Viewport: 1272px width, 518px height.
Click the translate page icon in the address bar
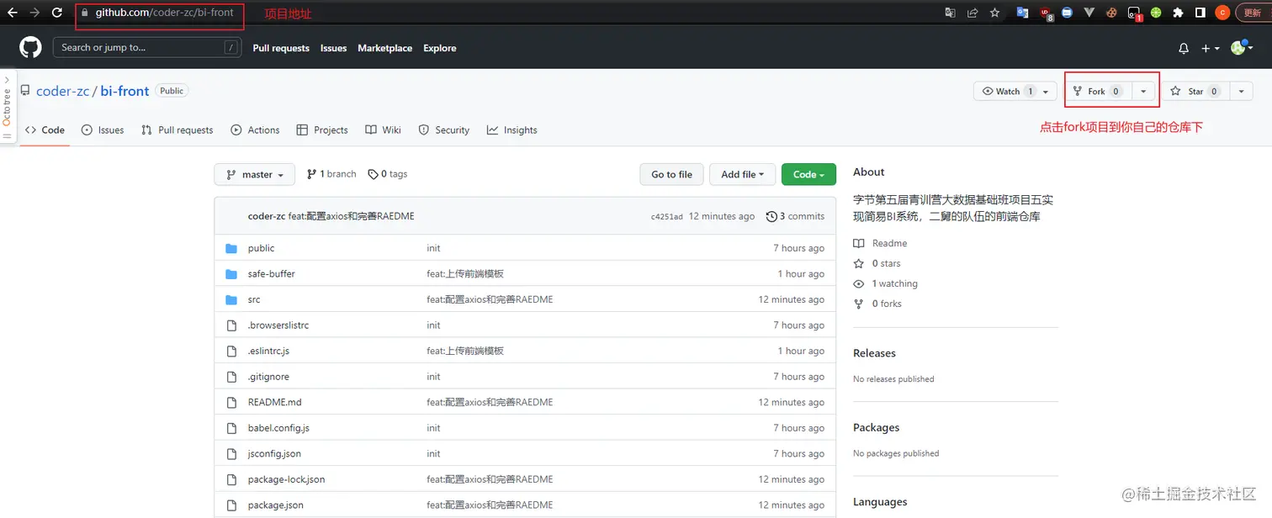point(950,13)
